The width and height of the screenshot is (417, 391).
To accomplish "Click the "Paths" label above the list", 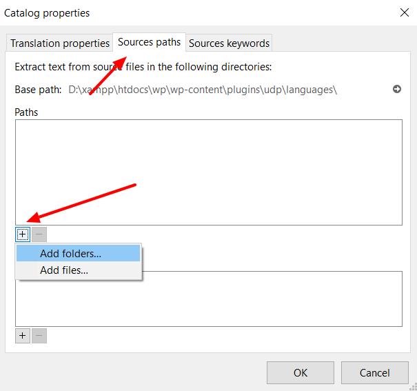I will point(26,112).
